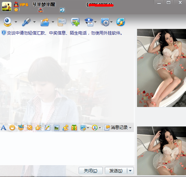Click the blue shield security tip icon
186x177 pixels.
[x=4, y=33]
